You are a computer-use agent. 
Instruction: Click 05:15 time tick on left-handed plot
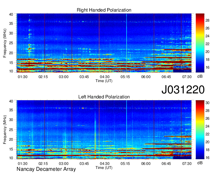pos(125,164)
